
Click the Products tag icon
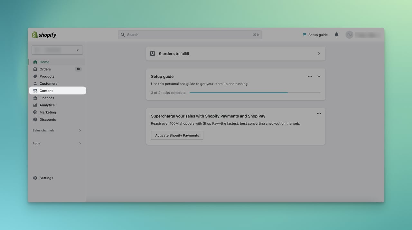(35, 76)
